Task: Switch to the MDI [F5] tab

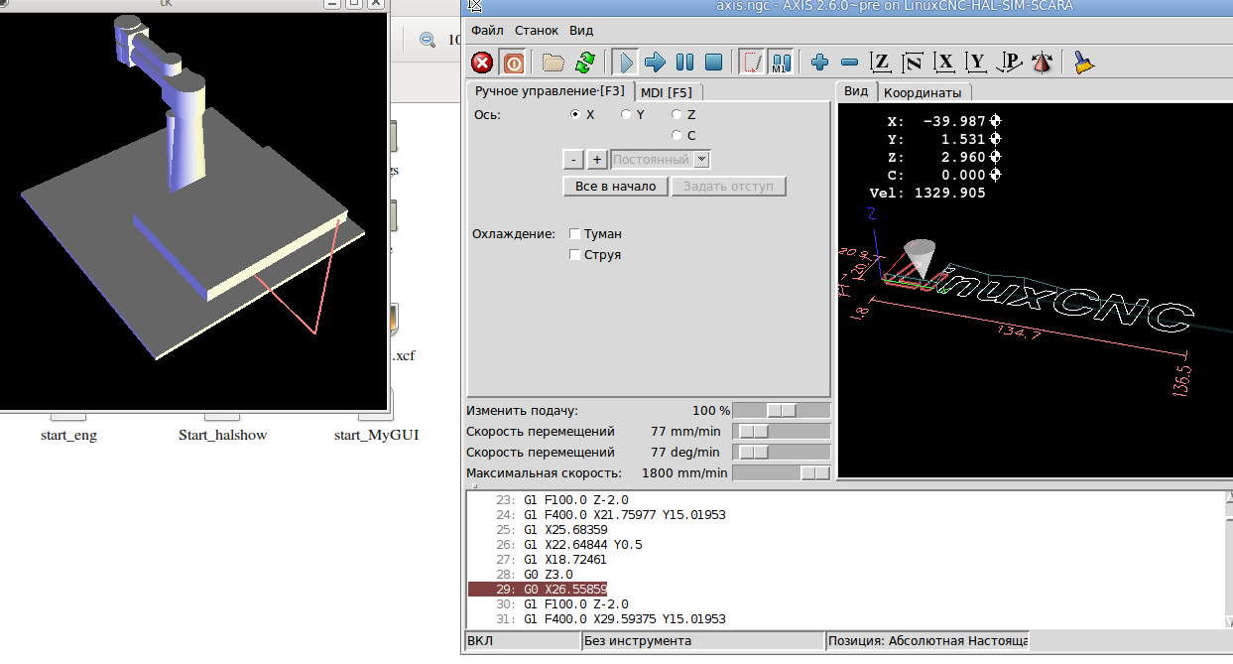Action: pyautogui.click(x=666, y=92)
